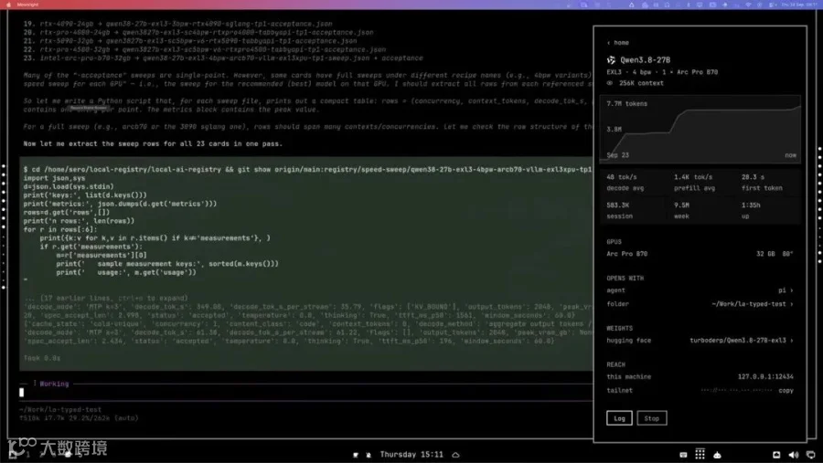The image size is (823, 463).
Task: Click the Thursday 15:11 clock
Action: pyautogui.click(x=411, y=455)
